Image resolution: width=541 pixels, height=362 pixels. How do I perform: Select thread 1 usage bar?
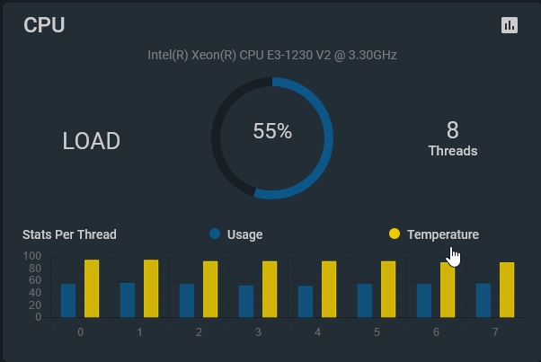pos(128,300)
